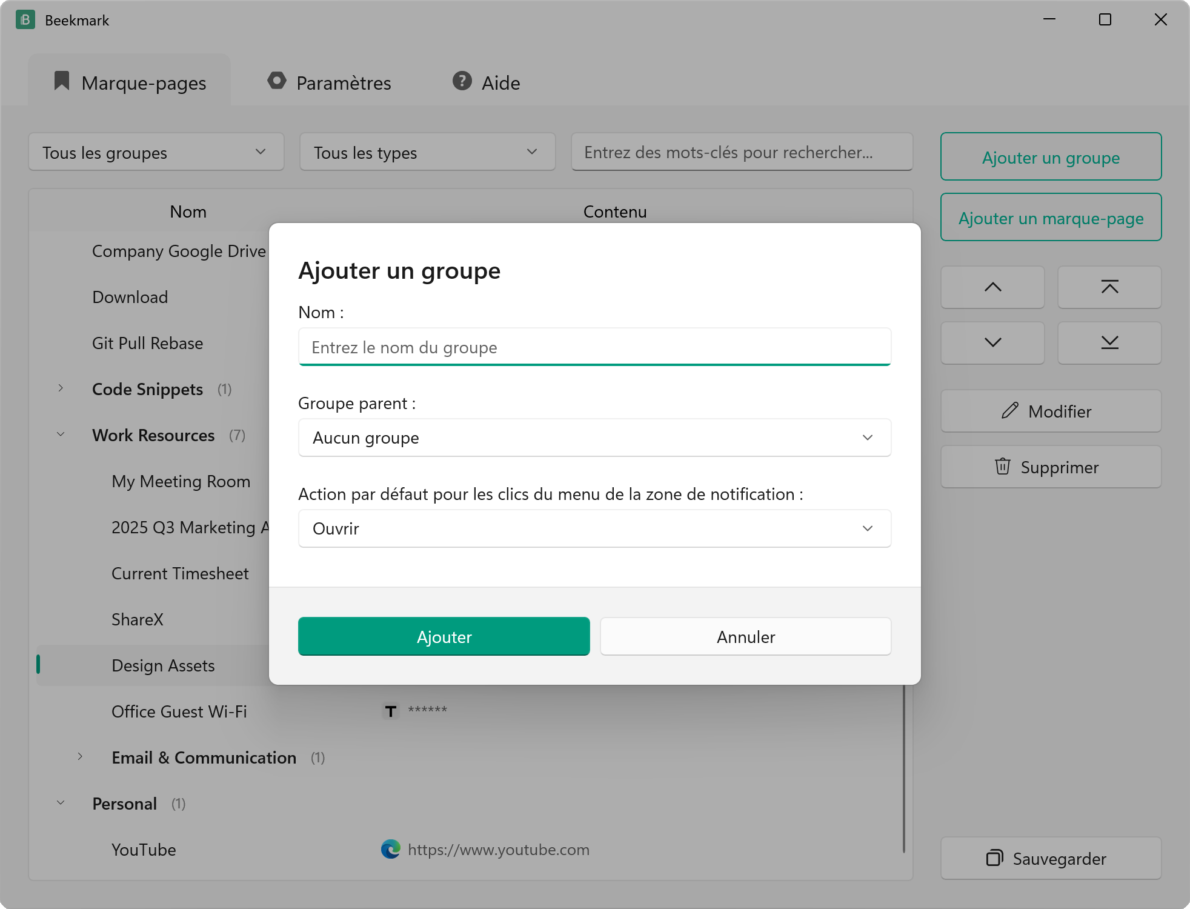Confirm with the Ajouter dialog button

click(x=444, y=637)
